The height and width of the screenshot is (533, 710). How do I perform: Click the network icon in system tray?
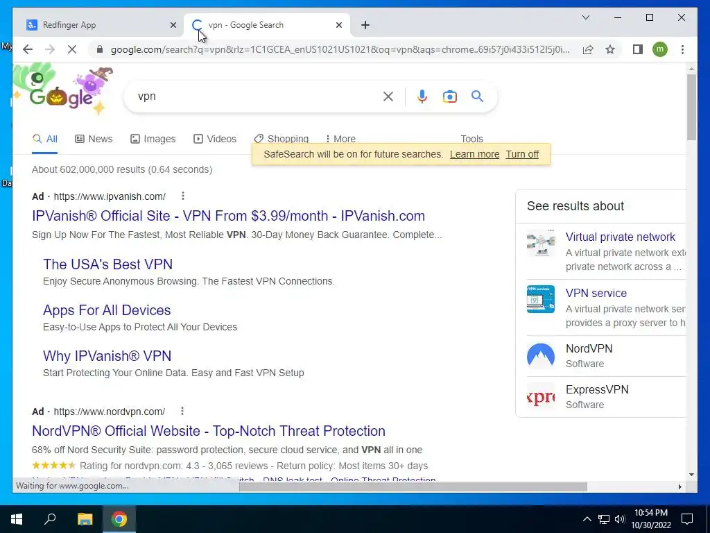pyautogui.click(x=604, y=519)
